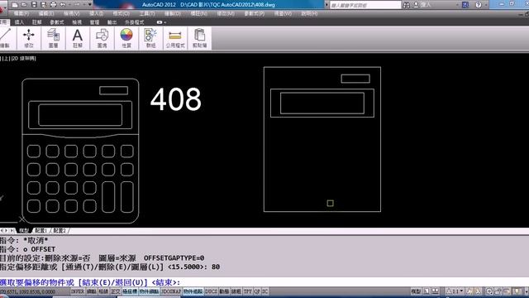Open the 格式(O) menu
This screenshot has height=298, width=529.
pyautogui.click(x=122, y=13)
